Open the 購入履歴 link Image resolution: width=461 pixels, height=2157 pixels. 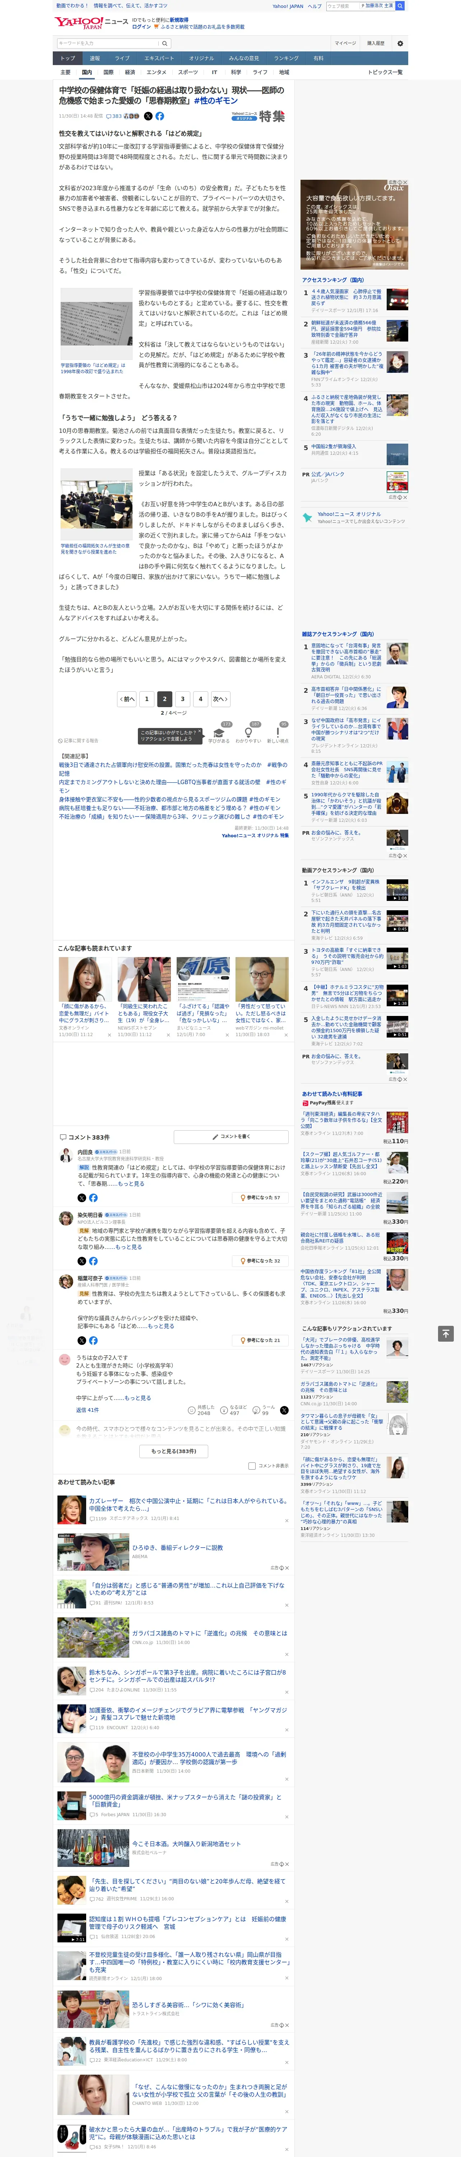(x=376, y=43)
